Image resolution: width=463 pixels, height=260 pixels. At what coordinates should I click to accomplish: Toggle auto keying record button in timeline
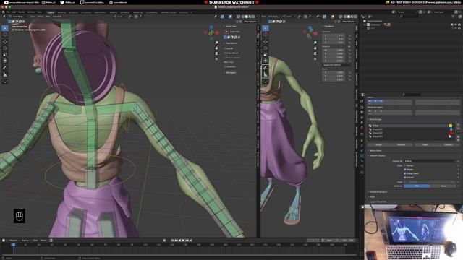(x=164, y=240)
